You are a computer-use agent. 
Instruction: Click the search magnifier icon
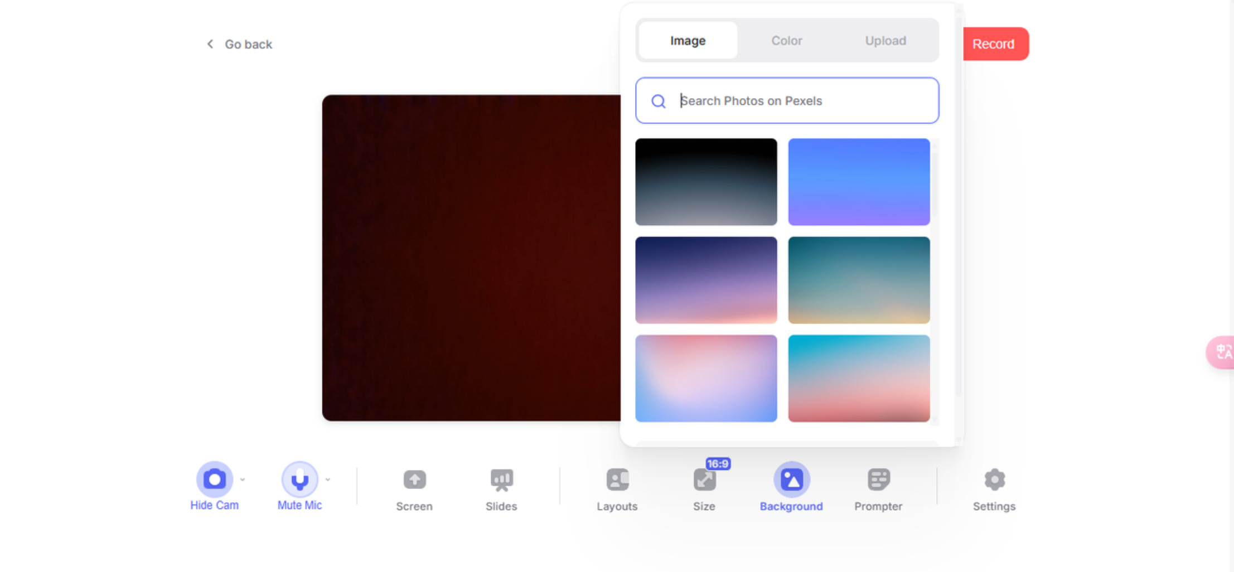[659, 101]
